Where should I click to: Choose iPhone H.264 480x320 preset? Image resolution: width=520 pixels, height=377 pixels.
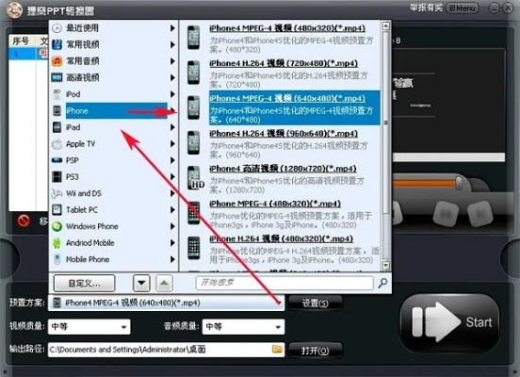coord(282,249)
